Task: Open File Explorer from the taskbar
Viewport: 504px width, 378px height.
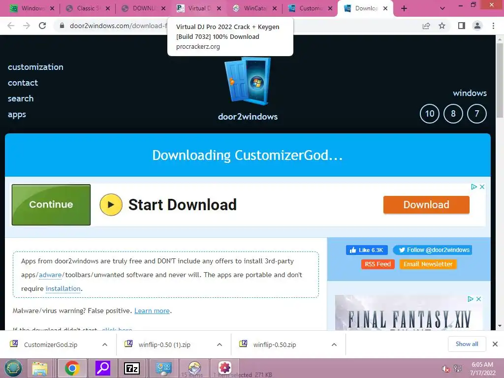Action: [39, 368]
